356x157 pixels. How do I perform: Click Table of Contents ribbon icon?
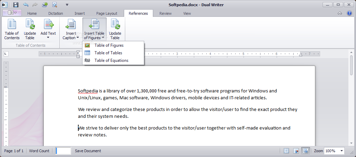tap(12, 30)
